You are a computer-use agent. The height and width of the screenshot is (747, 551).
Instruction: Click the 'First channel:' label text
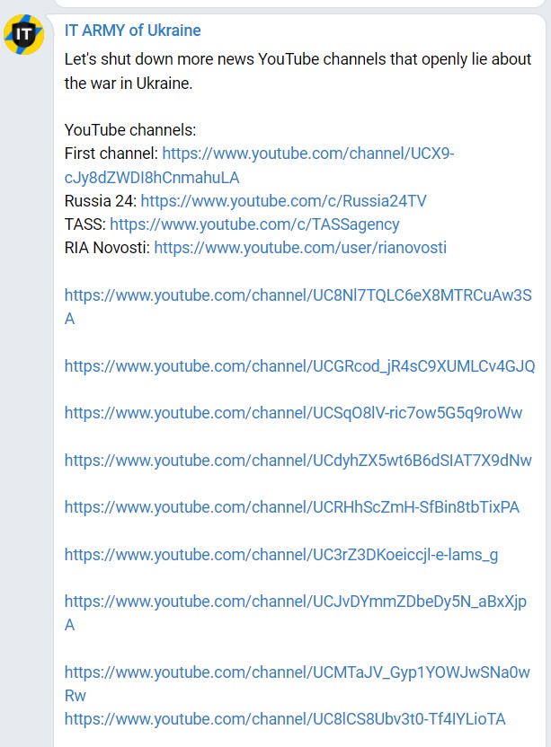coord(111,154)
